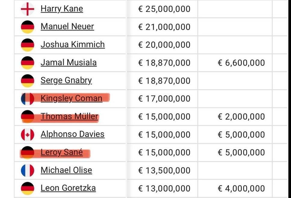Select the highlighted Kingsley Coman link
The width and height of the screenshot is (291, 198).
pos(71,98)
